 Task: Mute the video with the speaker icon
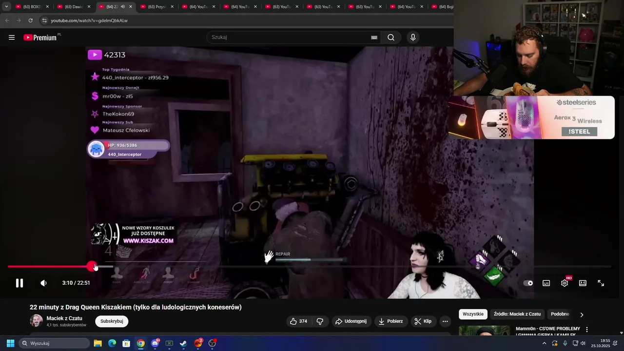click(x=43, y=283)
